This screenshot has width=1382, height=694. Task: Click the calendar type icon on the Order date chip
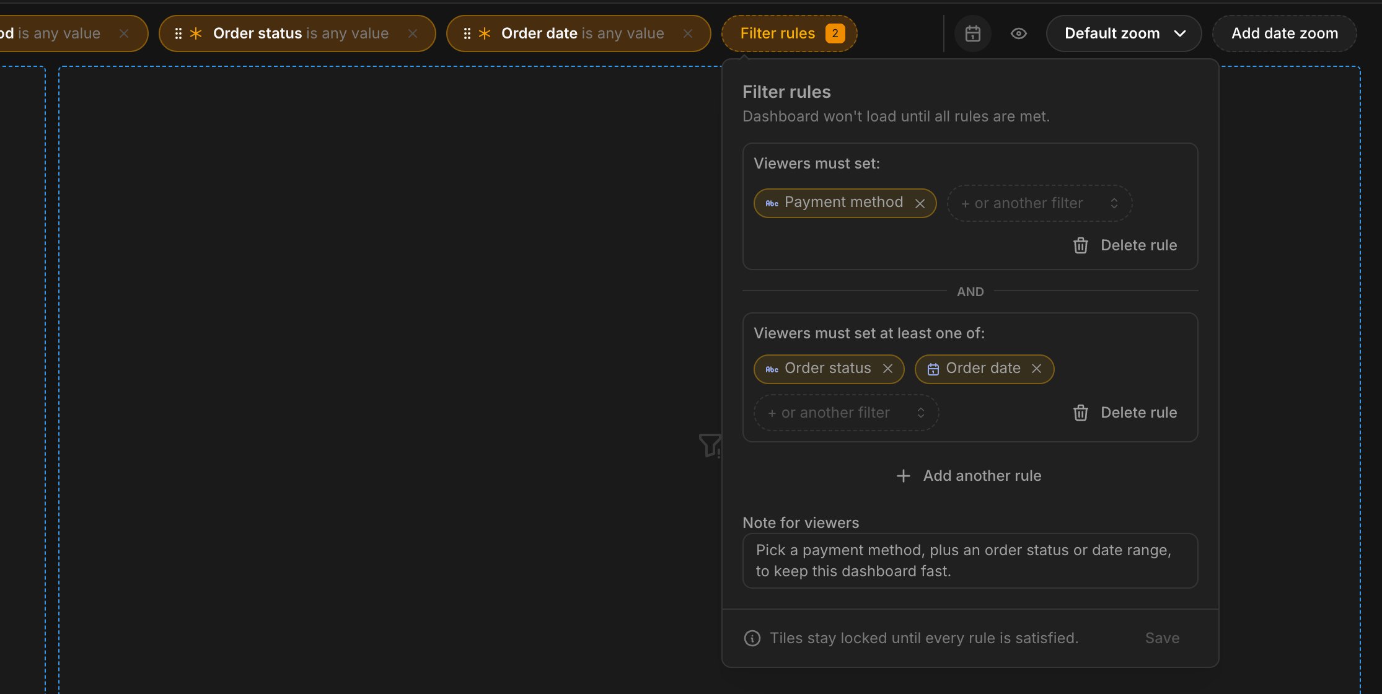click(933, 369)
